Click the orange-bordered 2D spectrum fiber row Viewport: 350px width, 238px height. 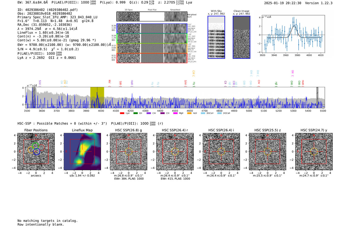[x=152, y=48]
